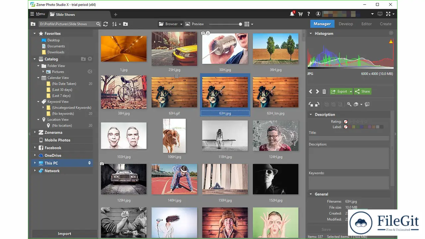Select the 25H.jpg thumbnail

tap(174, 48)
